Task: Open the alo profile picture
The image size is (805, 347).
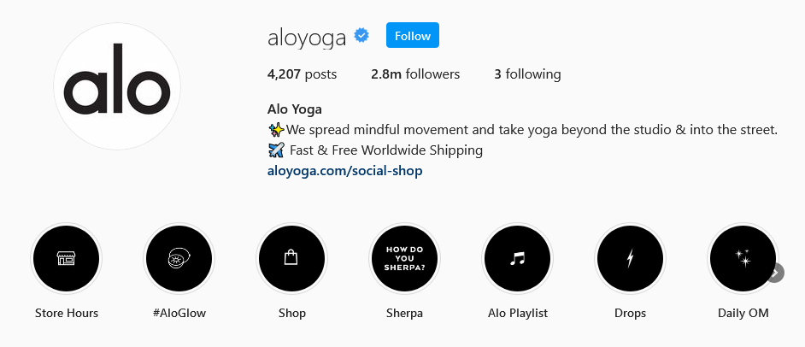Action: (x=117, y=85)
